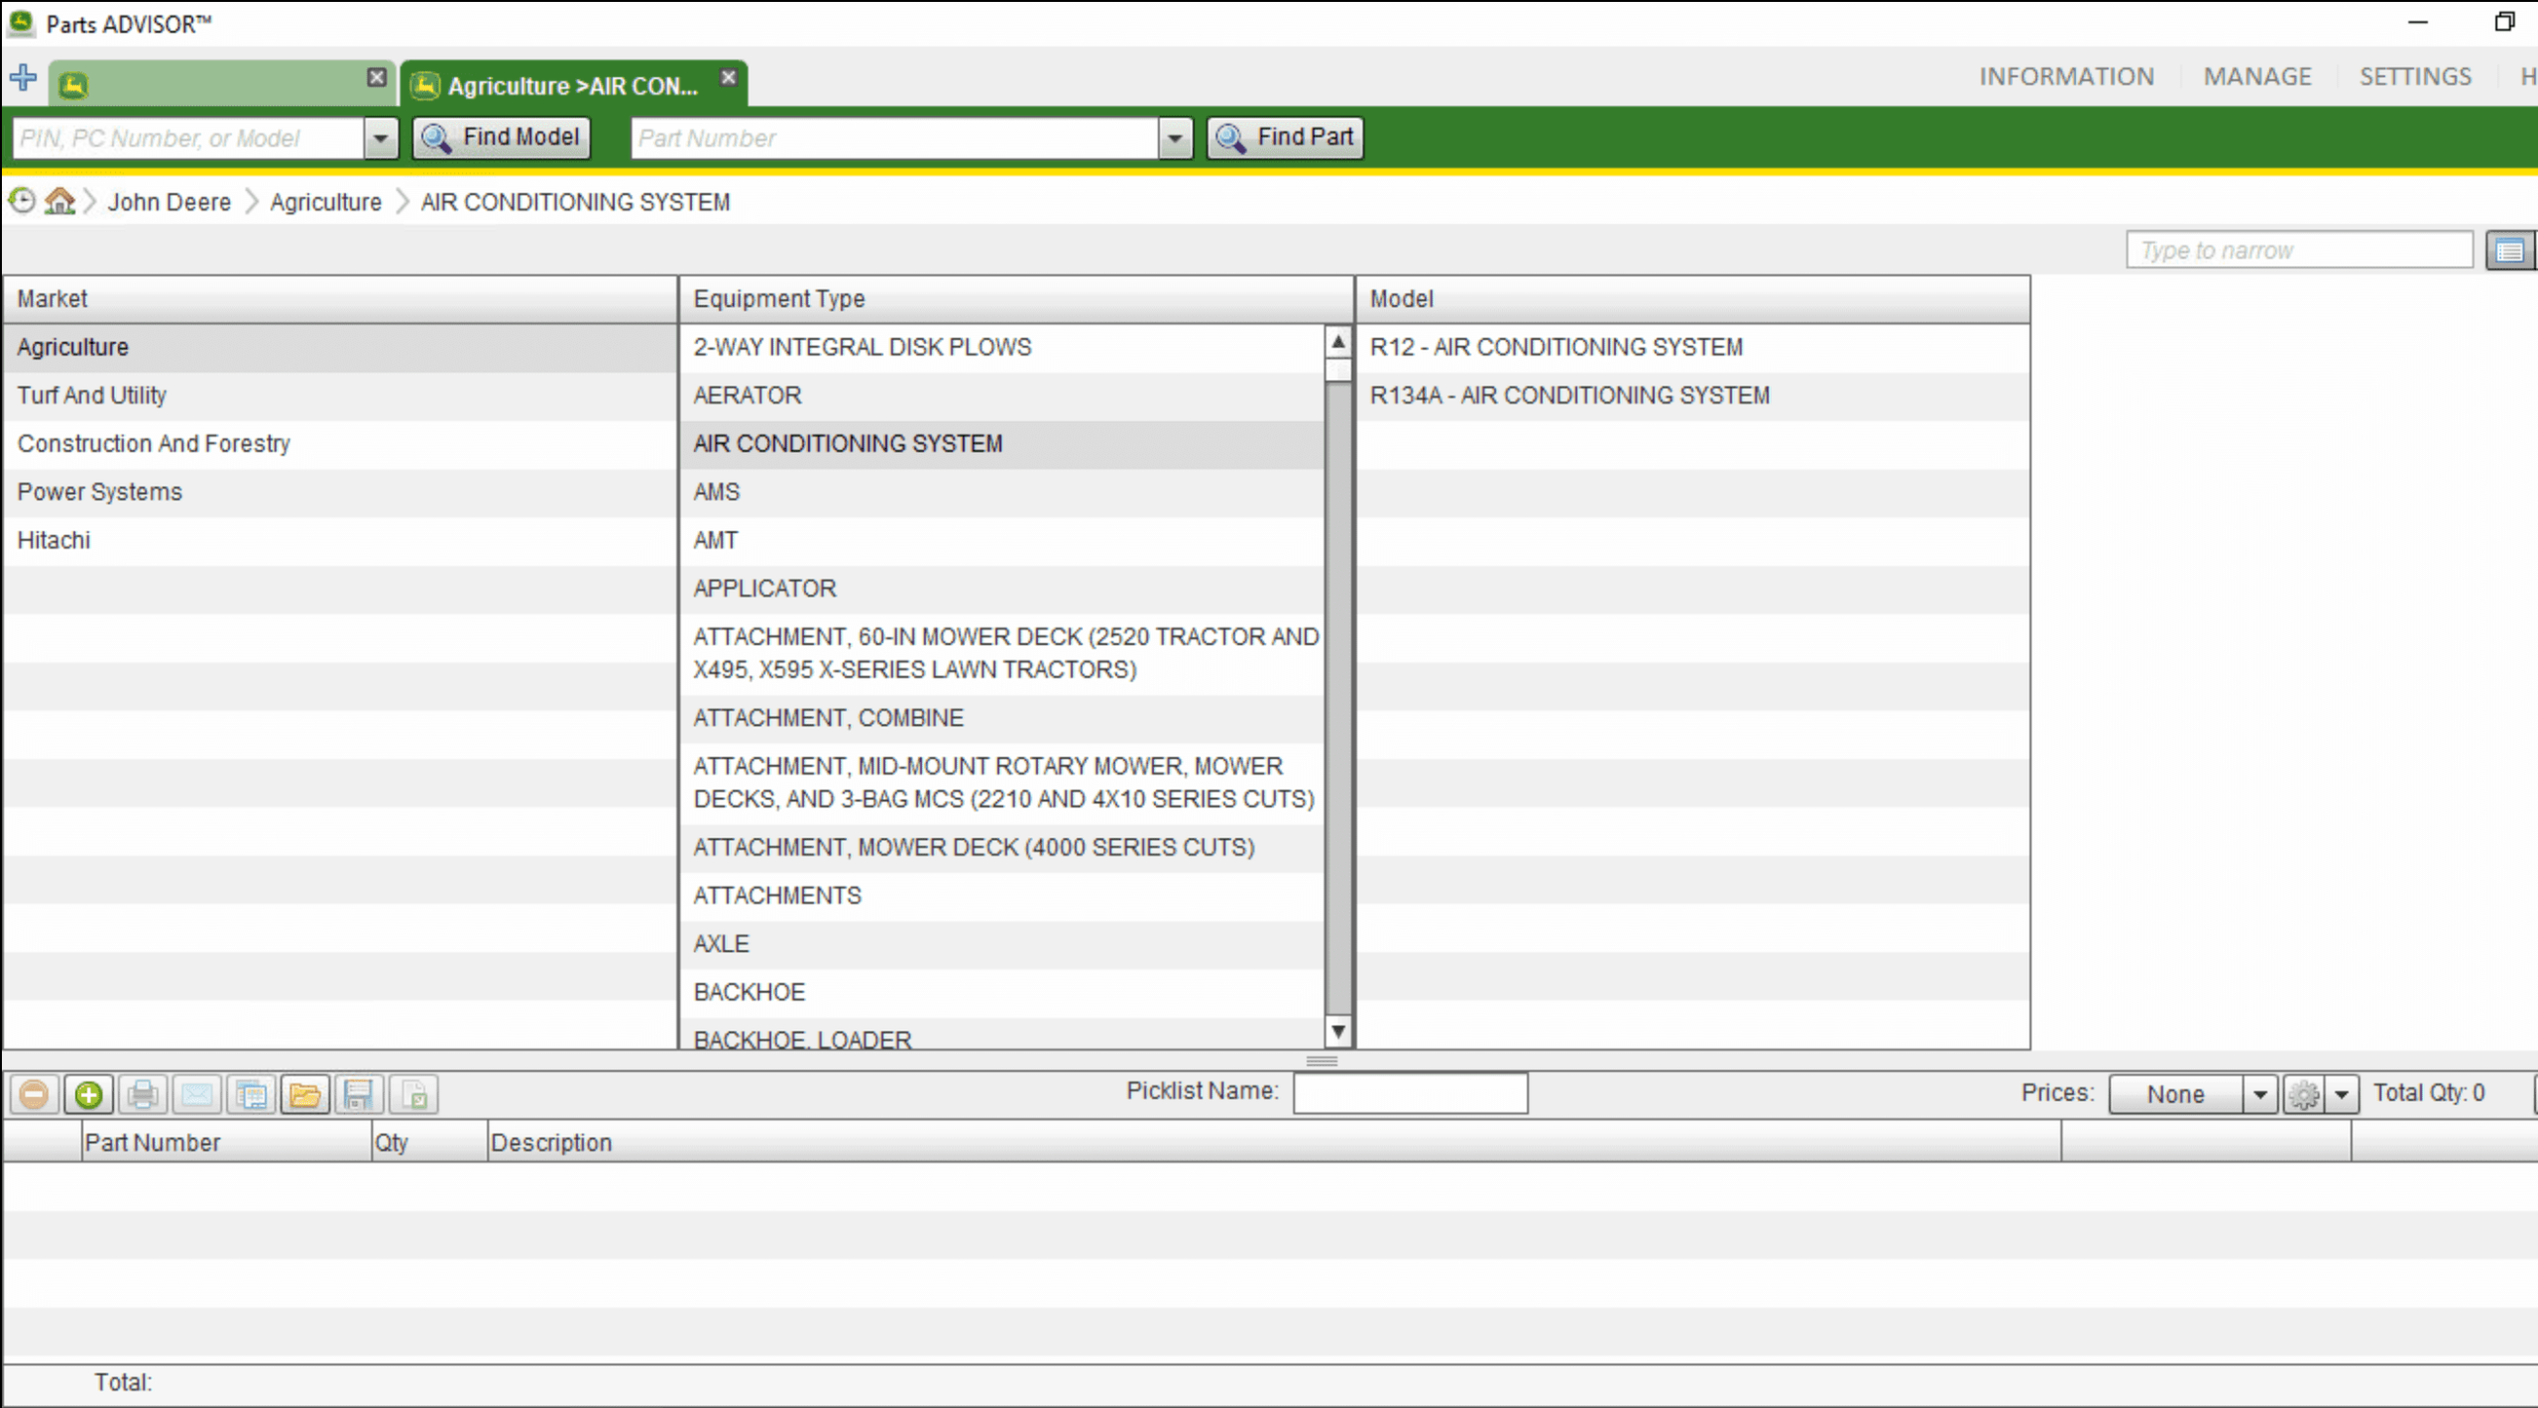Screen dimensions: 2538x1408
Task: Select the Power Systems market
Action: (340, 492)
